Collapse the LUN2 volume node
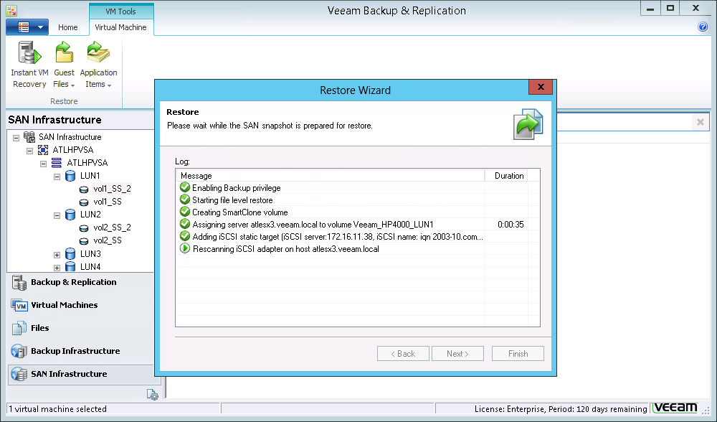The image size is (717, 422). pos(57,215)
